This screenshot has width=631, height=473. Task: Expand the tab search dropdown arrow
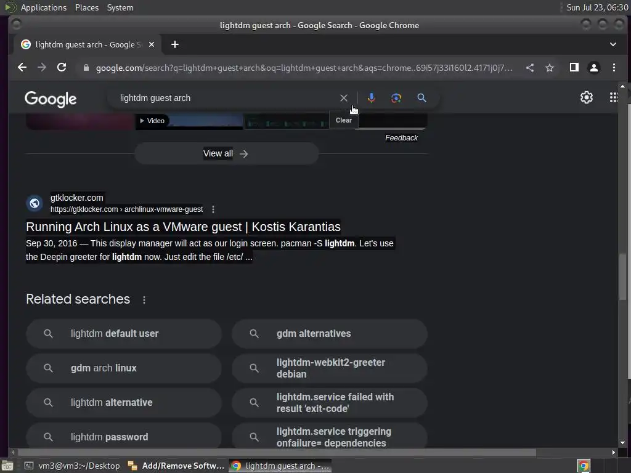coord(613,44)
